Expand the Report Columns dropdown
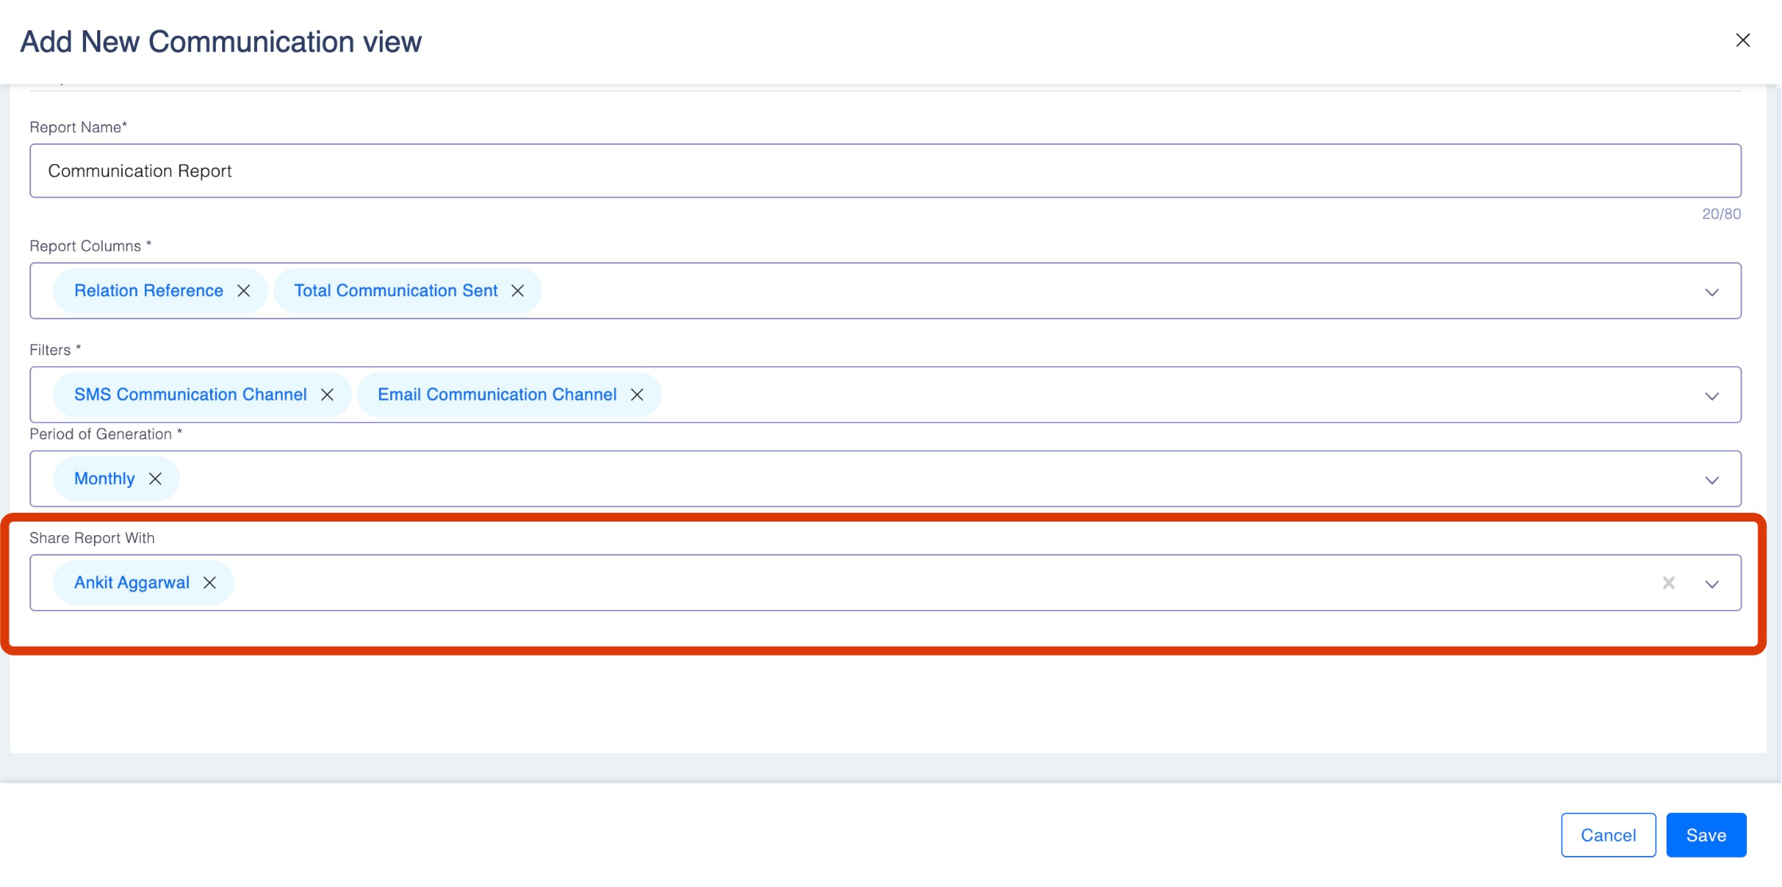Screen dimensions: 1782x887 tap(1712, 292)
